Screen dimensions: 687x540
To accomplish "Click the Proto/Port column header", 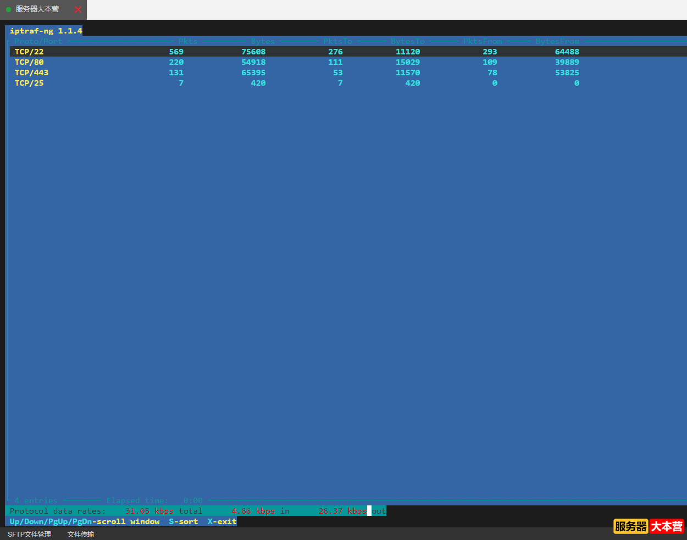I will (x=38, y=41).
